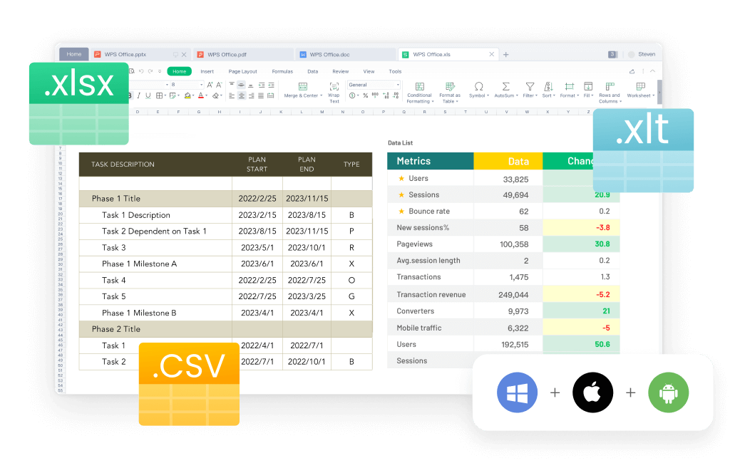Image resolution: width=735 pixels, height=463 pixels.
Task: Toggle italic formatting
Action: [139, 95]
